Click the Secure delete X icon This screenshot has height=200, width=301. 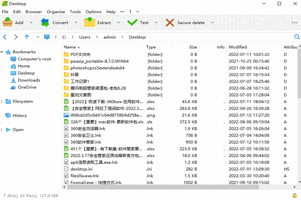point(170,23)
